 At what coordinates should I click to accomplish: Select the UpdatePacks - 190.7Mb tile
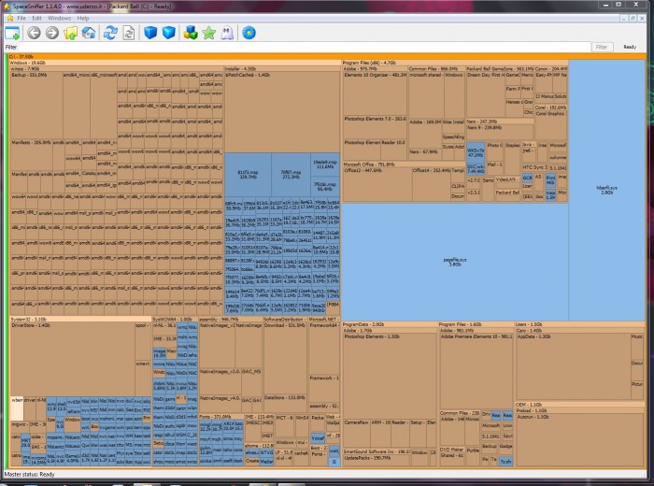(376, 461)
